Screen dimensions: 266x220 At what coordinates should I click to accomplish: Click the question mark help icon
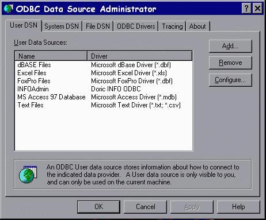coord(246,9)
